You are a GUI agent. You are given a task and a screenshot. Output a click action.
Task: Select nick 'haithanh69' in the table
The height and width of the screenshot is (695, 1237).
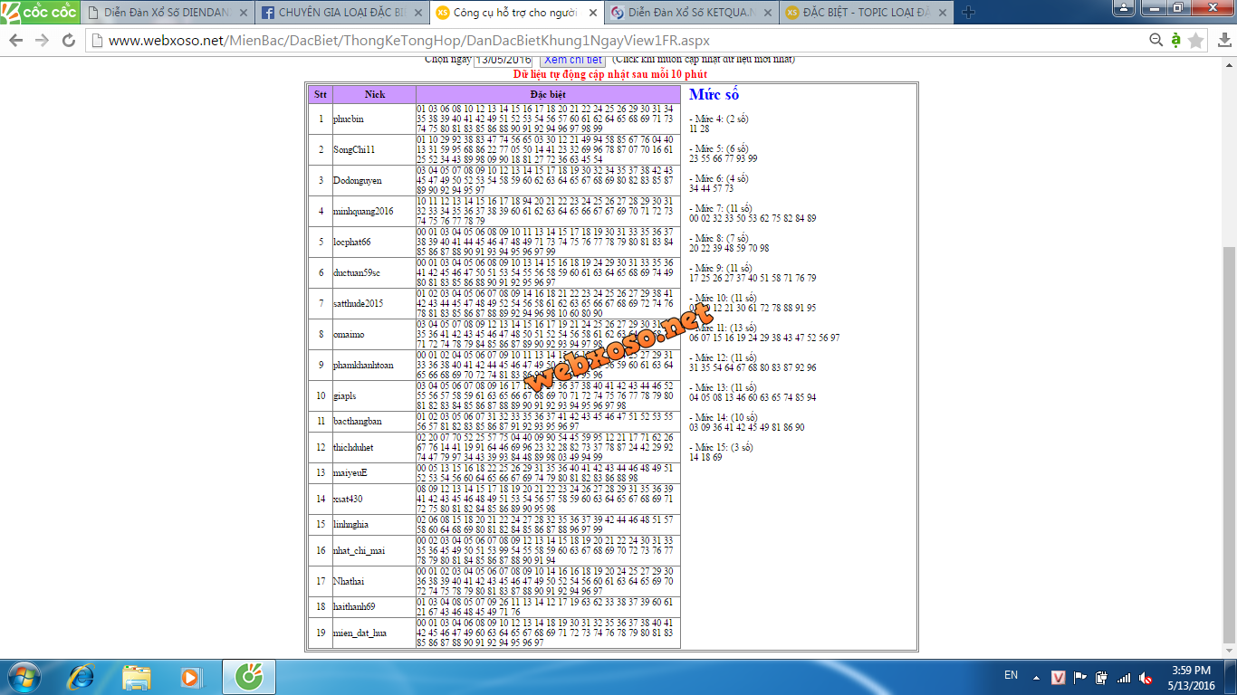tap(354, 606)
